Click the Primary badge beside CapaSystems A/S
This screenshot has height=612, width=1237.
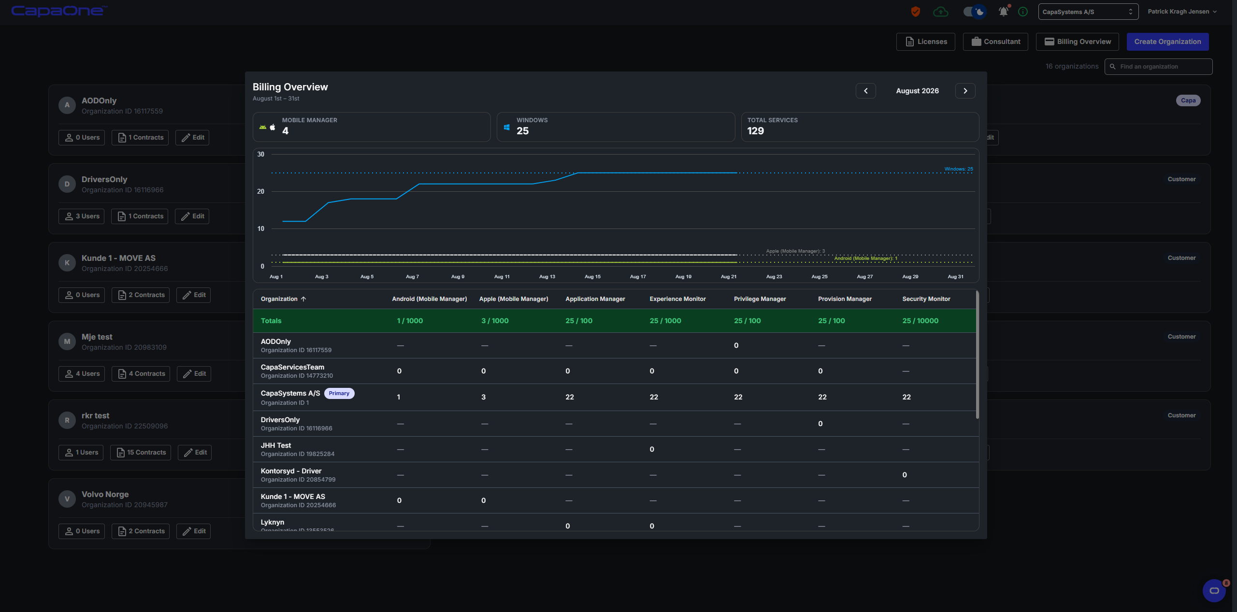339,393
